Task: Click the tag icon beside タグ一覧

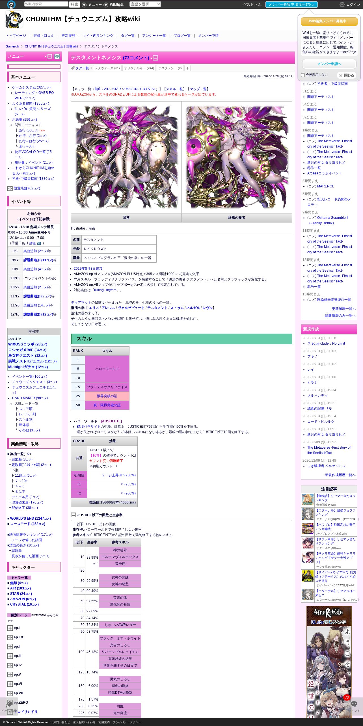Action: pyautogui.click(x=73, y=68)
